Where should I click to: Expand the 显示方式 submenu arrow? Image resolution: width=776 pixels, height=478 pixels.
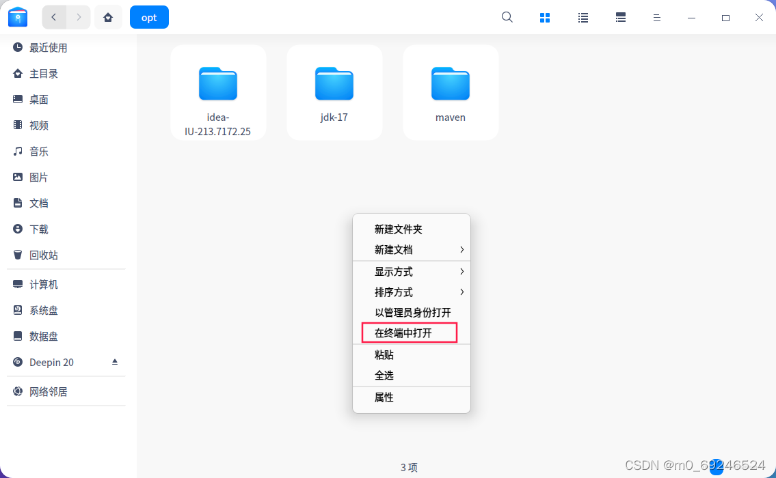coord(461,271)
